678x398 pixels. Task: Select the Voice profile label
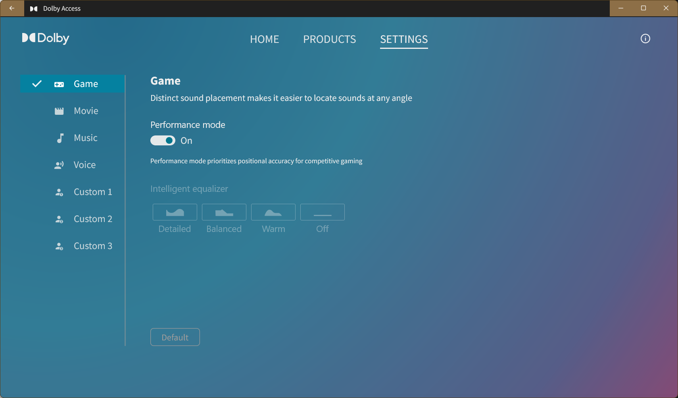point(85,165)
